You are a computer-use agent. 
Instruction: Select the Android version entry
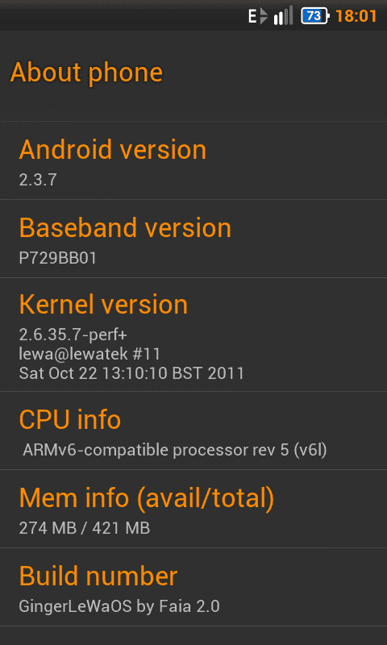click(193, 160)
